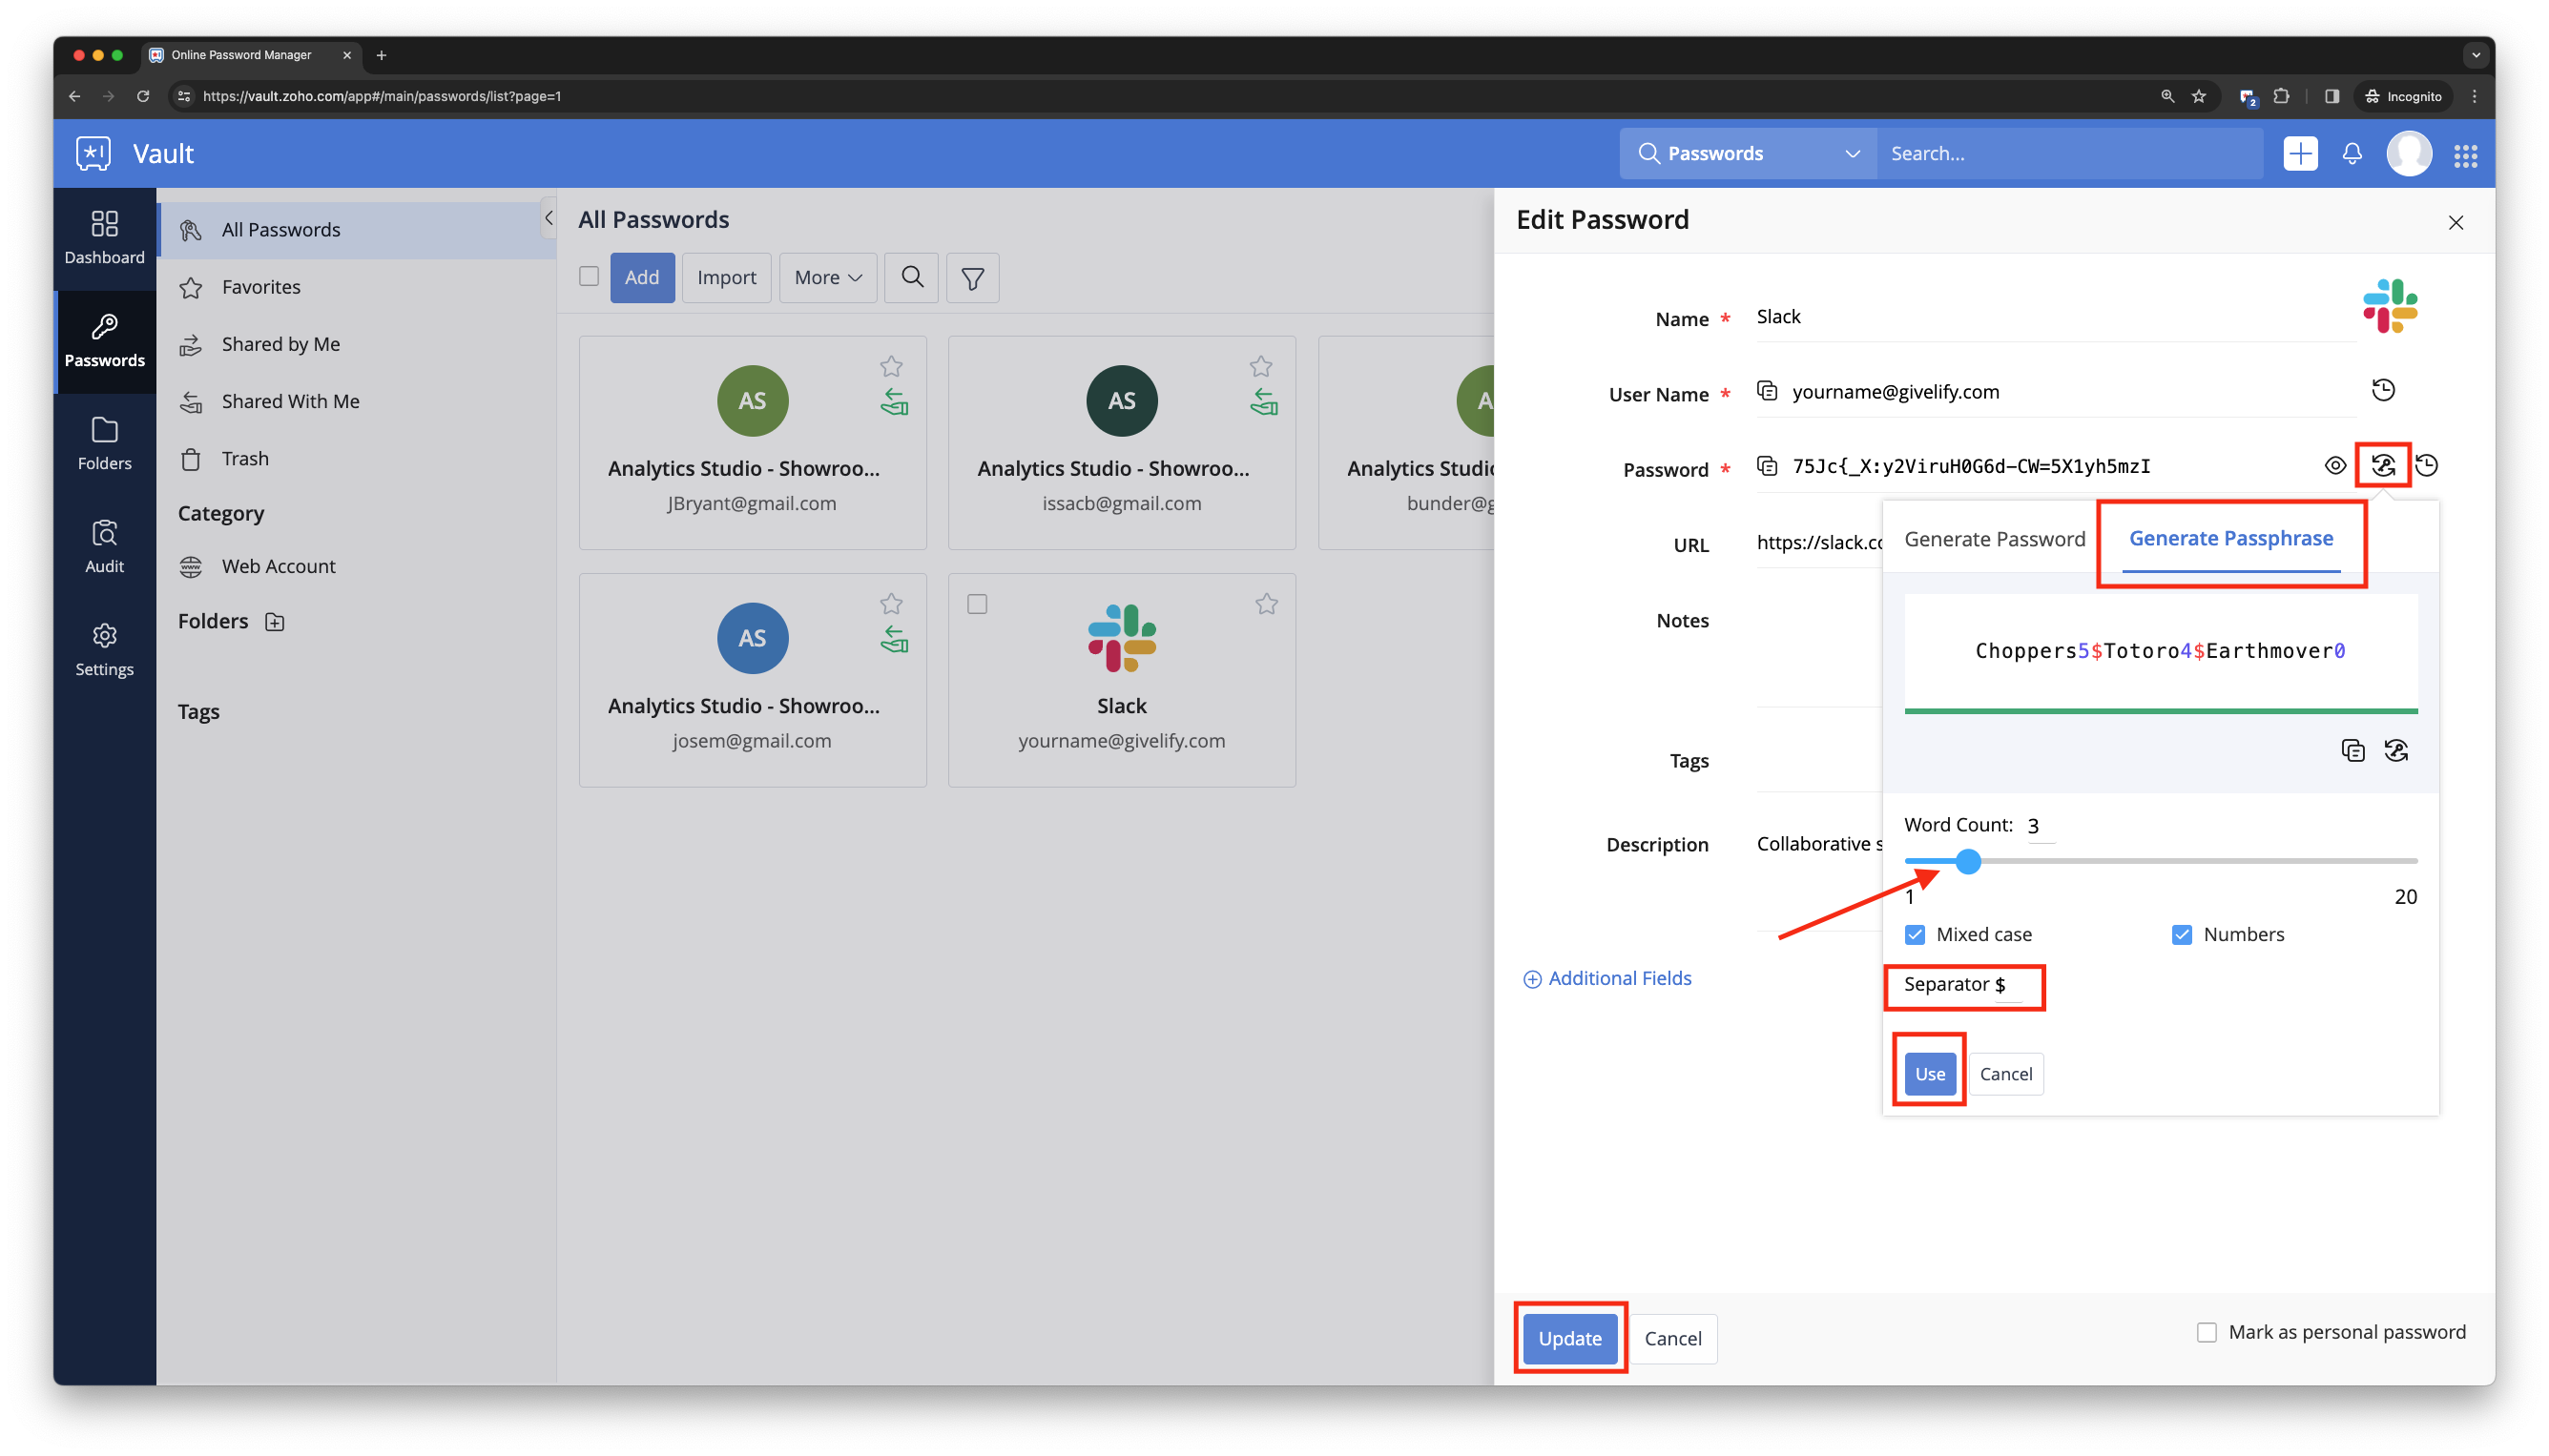Reload the browser page
Viewport: 2549px width, 1456px height.
coord(143,96)
